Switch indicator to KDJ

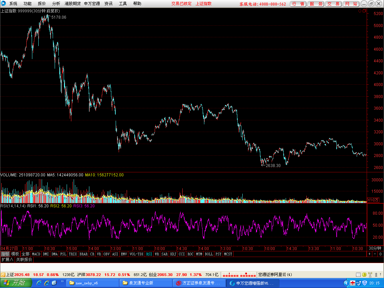click(x=173, y=254)
